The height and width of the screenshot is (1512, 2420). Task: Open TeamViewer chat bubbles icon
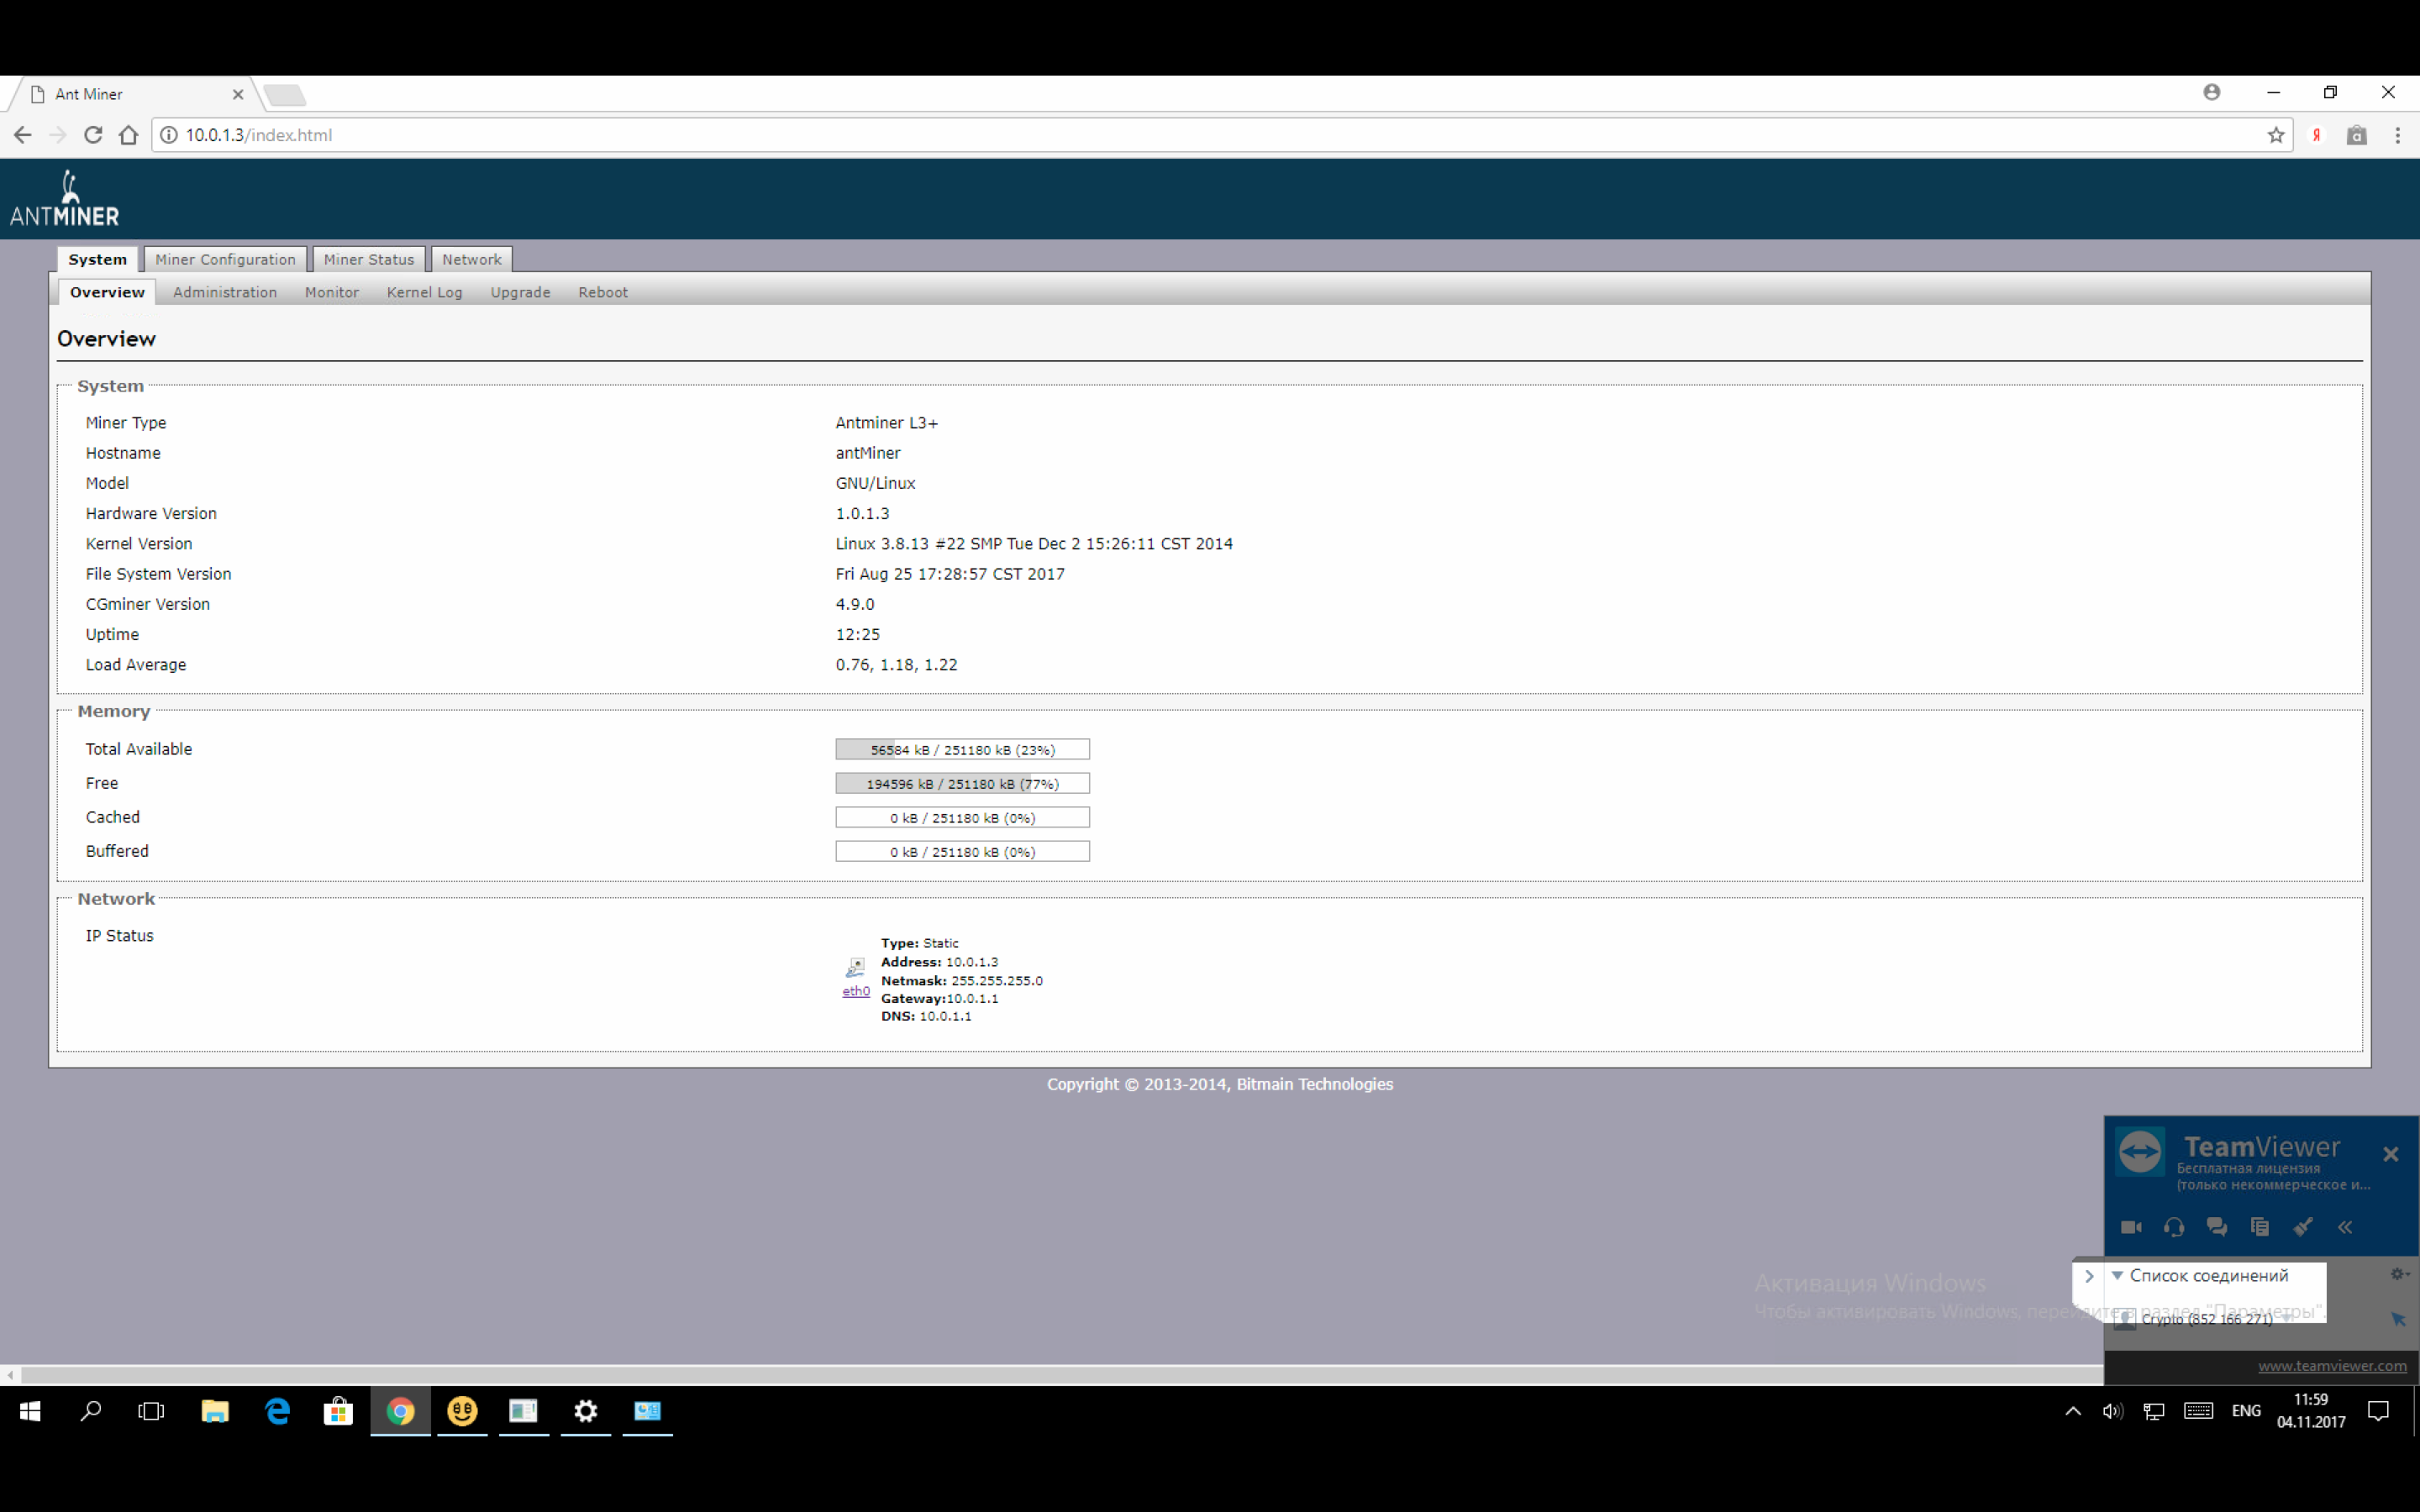pos(2217,1227)
